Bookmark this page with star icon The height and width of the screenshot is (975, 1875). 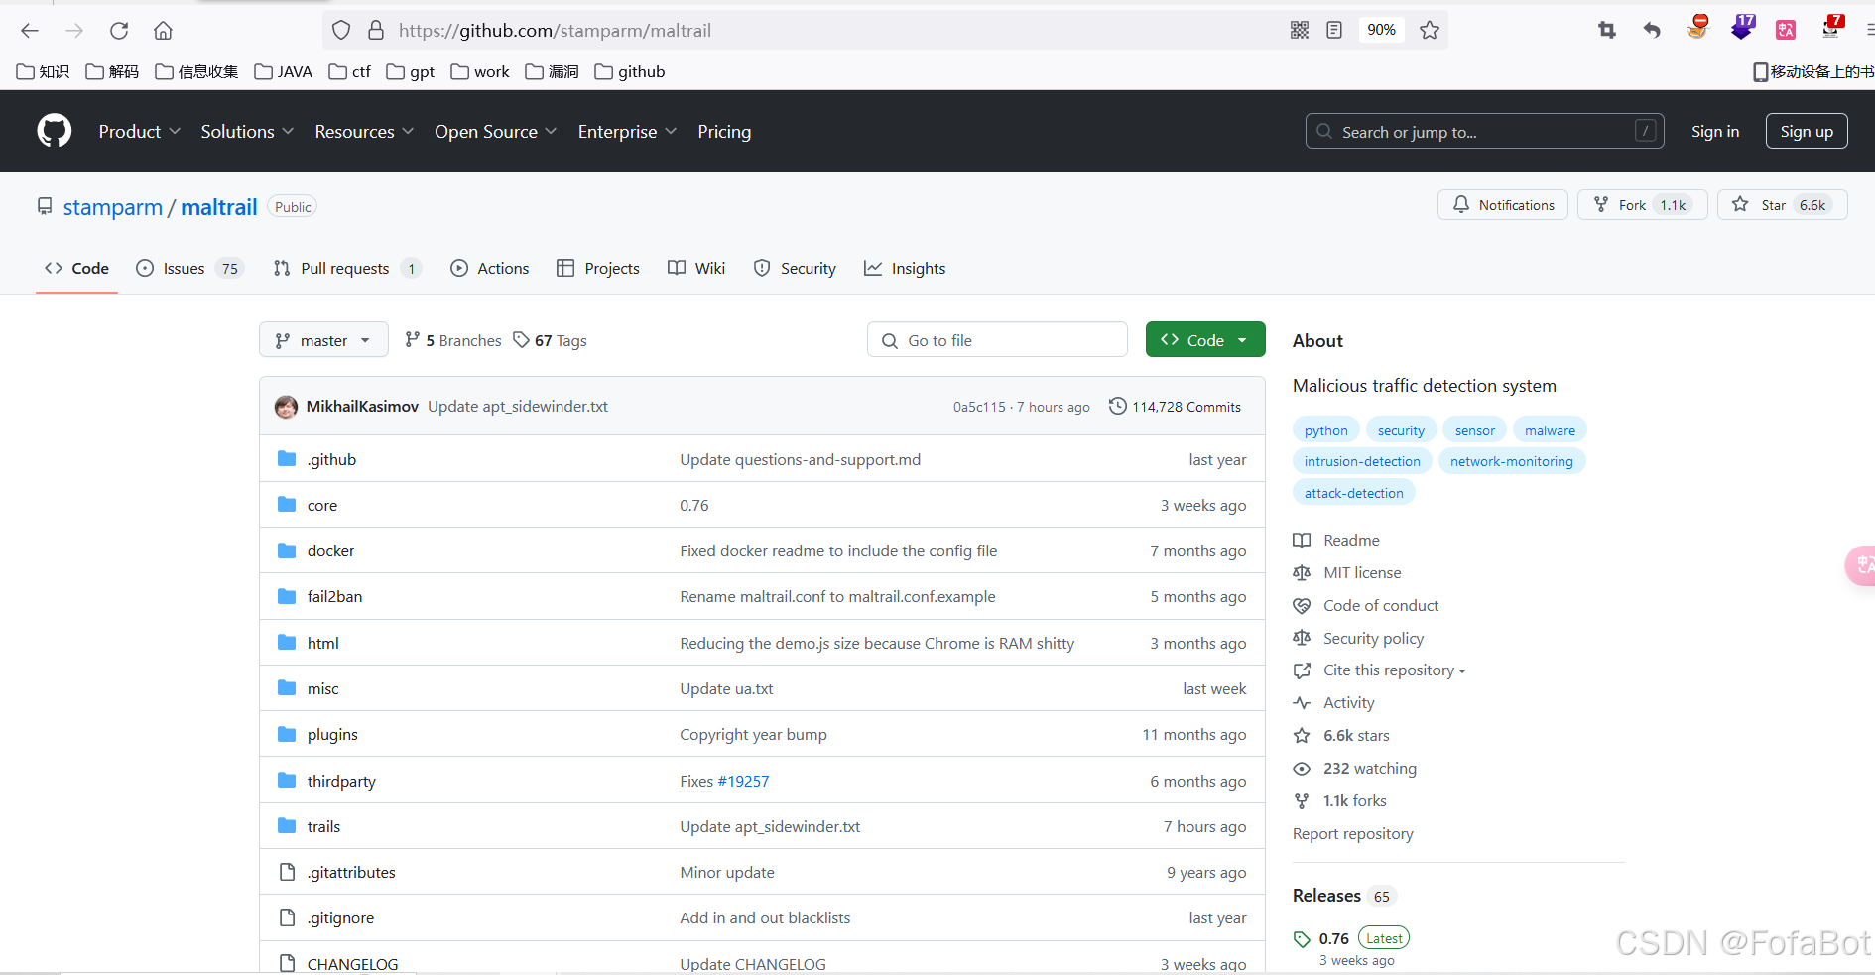[x=1430, y=30]
